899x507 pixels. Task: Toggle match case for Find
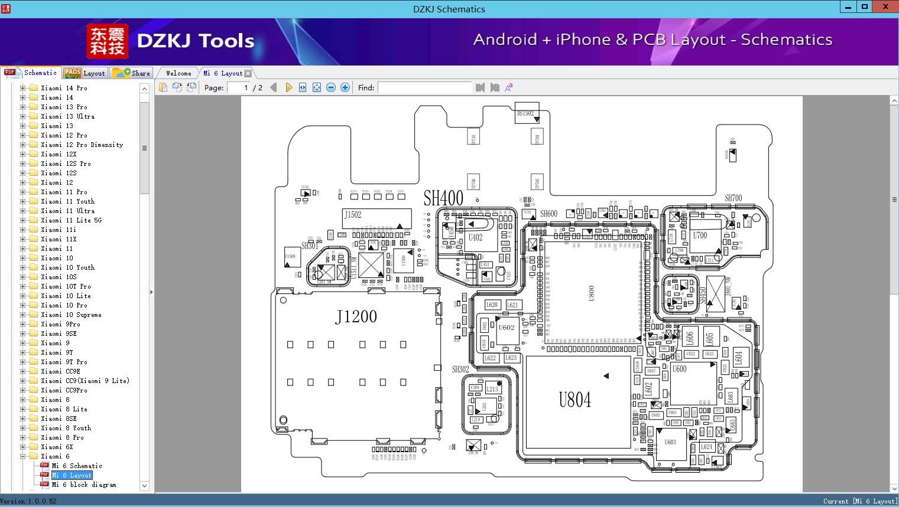(509, 87)
